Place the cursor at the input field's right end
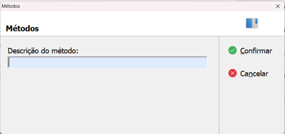The width and height of the screenshot is (285, 134). click(205, 63)
